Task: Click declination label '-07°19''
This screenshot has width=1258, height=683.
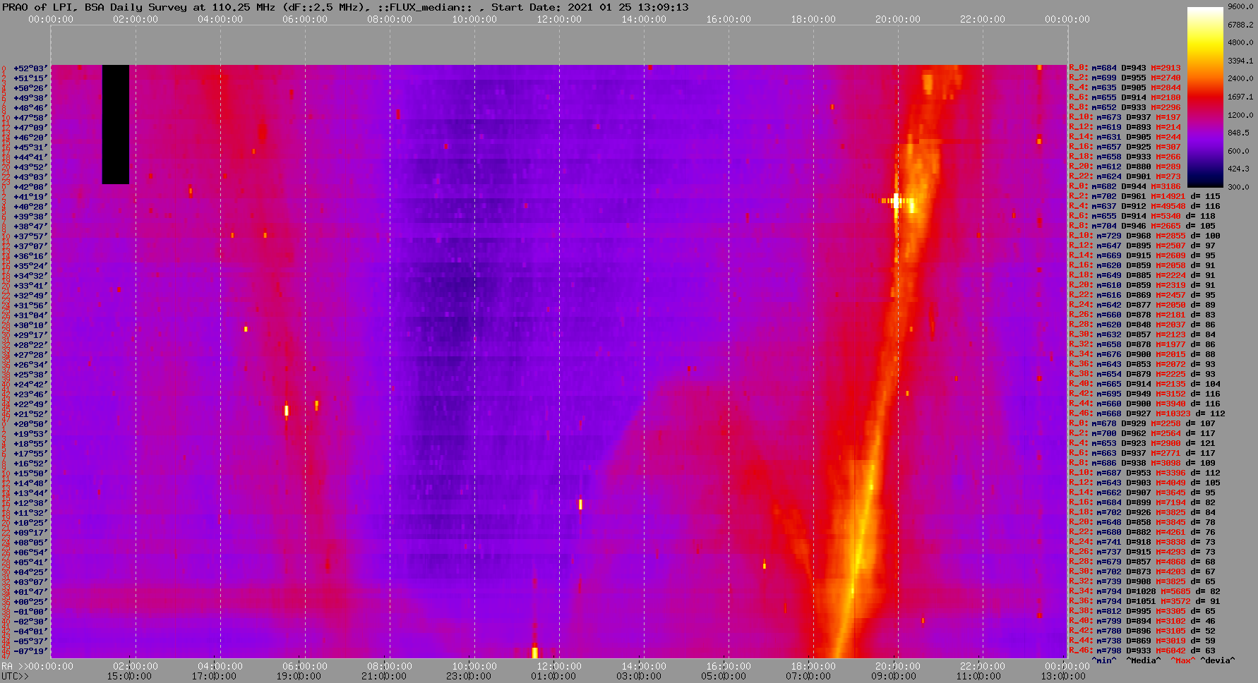Action: 30,651
